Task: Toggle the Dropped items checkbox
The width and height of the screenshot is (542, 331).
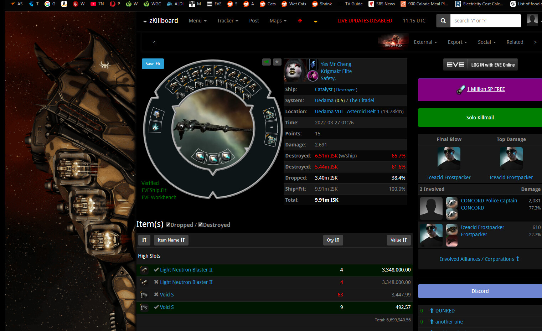Action: coord(168,225)
